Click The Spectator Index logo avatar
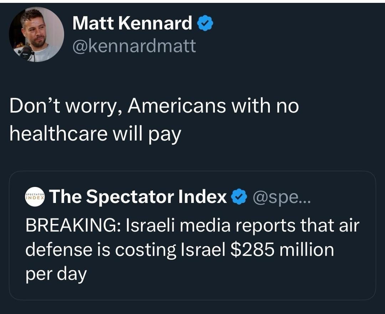The image size is (385, 314). [x=35, y=197]
